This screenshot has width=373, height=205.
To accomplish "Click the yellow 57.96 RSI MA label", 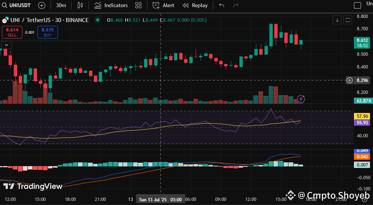I will pos(362,116).
